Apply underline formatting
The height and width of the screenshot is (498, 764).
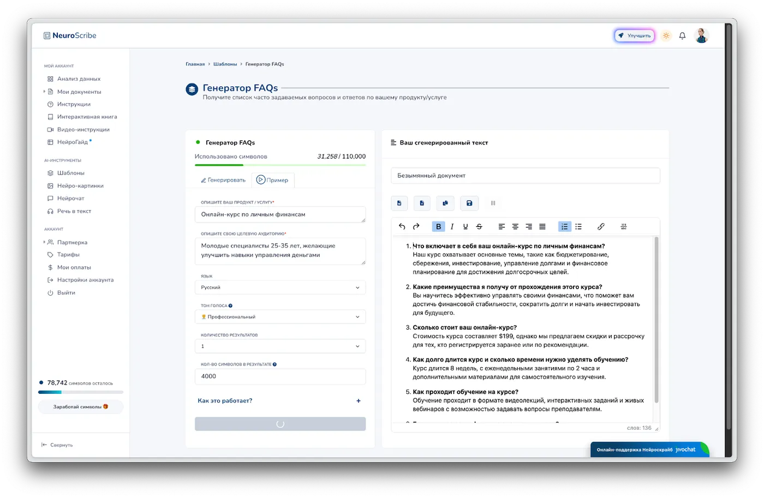tap(465, 226)
